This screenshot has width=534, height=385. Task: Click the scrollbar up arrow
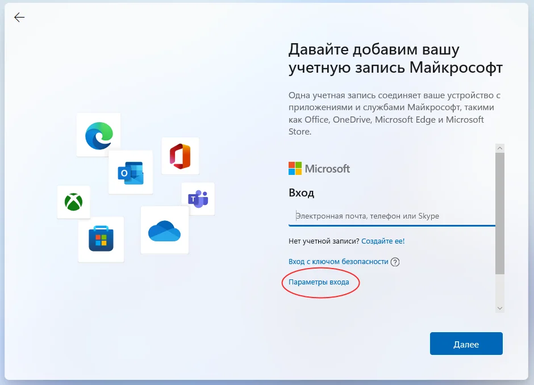click(x=499, y=148)
